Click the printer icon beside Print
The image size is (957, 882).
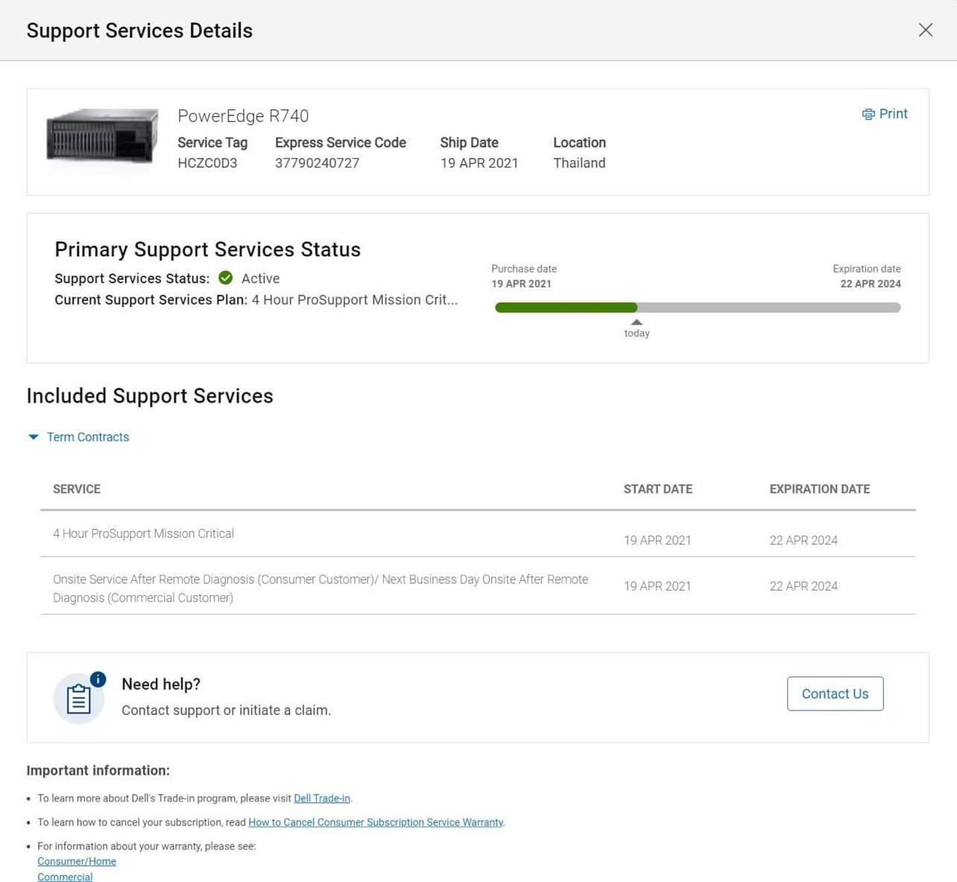868,114
